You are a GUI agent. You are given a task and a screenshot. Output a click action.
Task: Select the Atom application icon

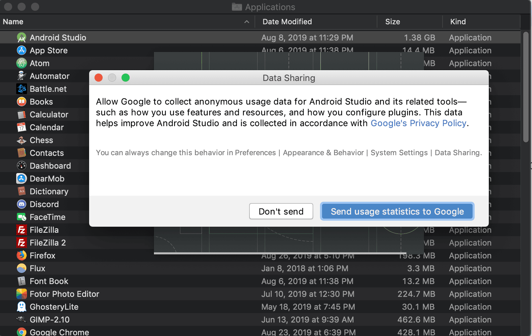click(22, 63)
